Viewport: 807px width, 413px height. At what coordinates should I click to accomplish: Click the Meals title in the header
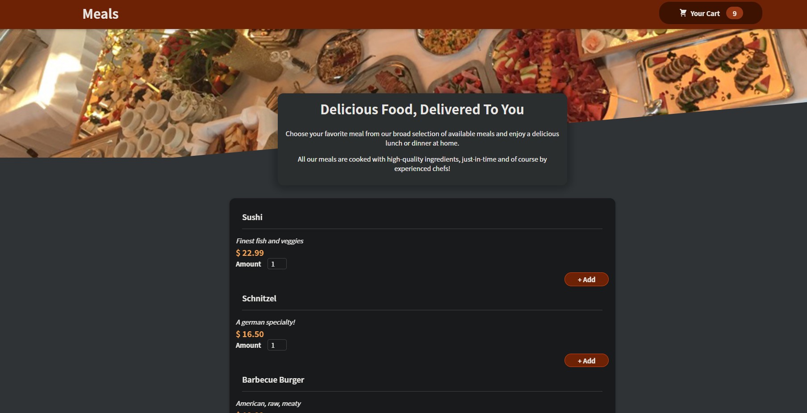tap(100, 13)
